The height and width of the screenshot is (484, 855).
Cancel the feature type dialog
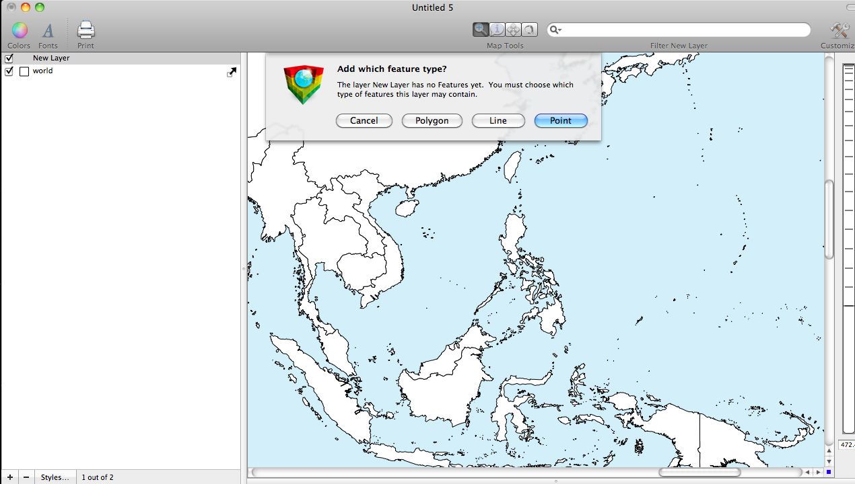[x=364, y=121]
